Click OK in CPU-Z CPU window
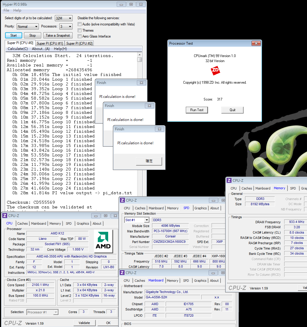307x327 pixels. tap(108, 323)
